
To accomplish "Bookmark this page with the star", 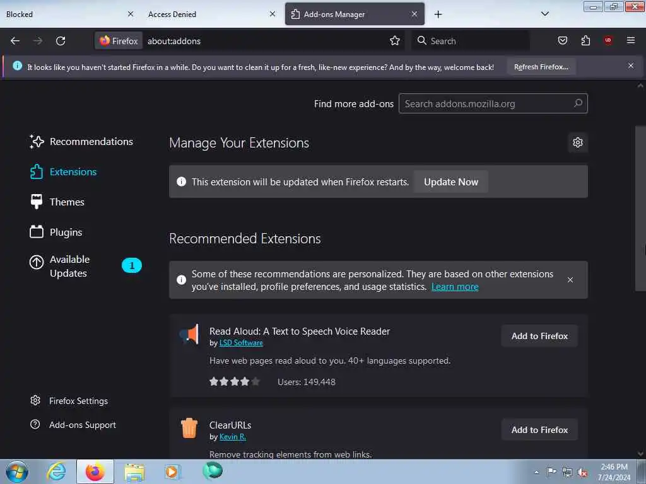I will click(395, 41).
